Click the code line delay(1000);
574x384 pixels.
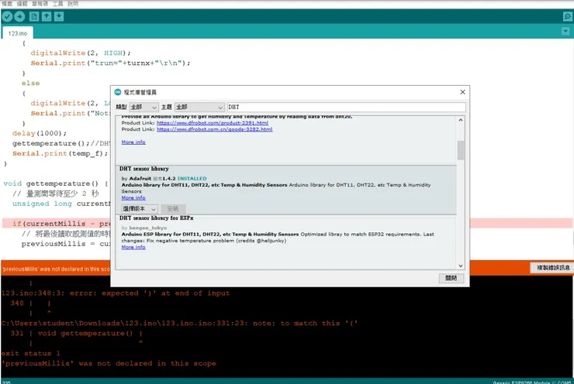pos(39,133)
